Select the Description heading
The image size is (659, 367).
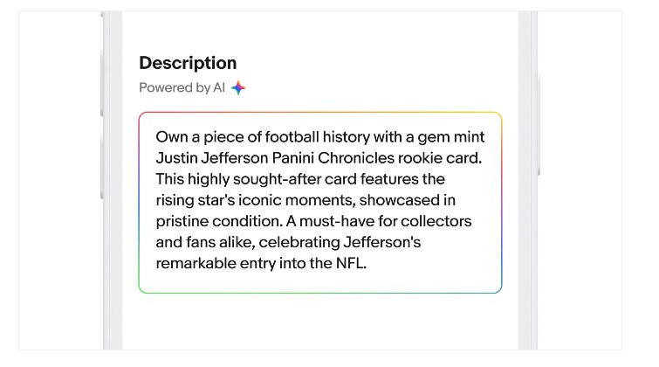188,63
